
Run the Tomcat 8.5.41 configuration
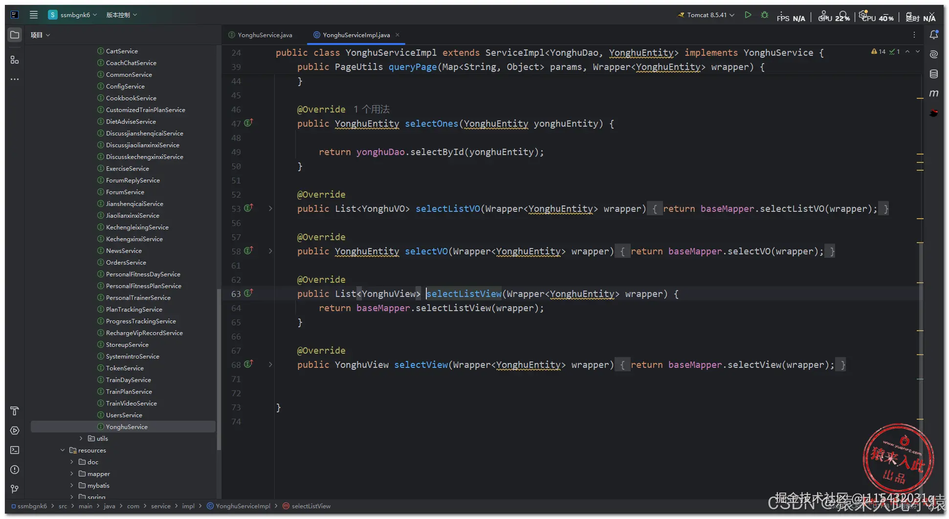point(748,15)
